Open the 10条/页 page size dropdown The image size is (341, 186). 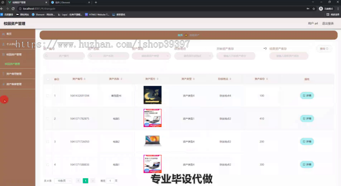click(x=63, y=181)
